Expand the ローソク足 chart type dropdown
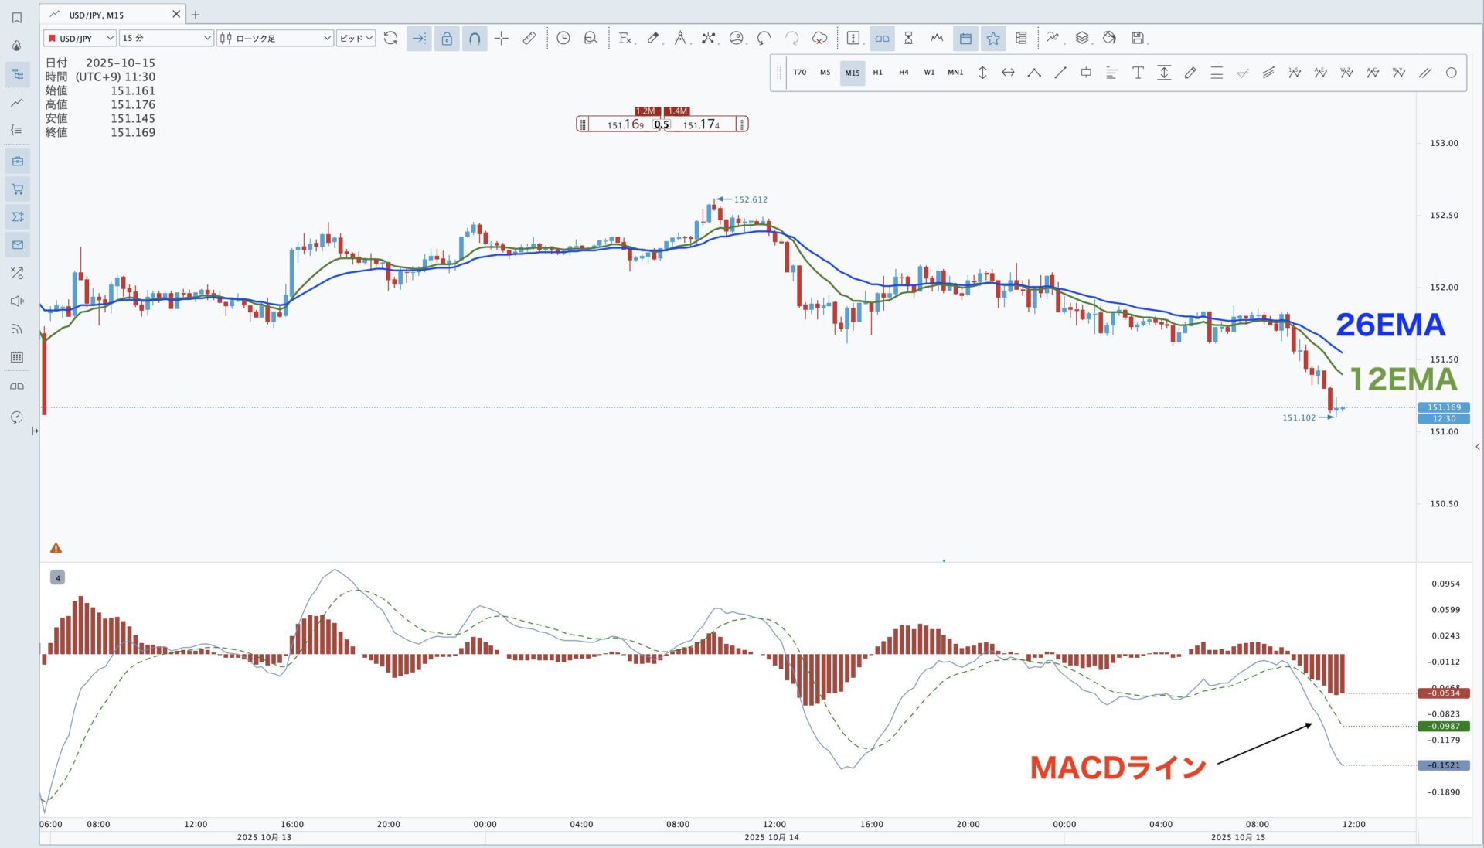 click(275, 38)
